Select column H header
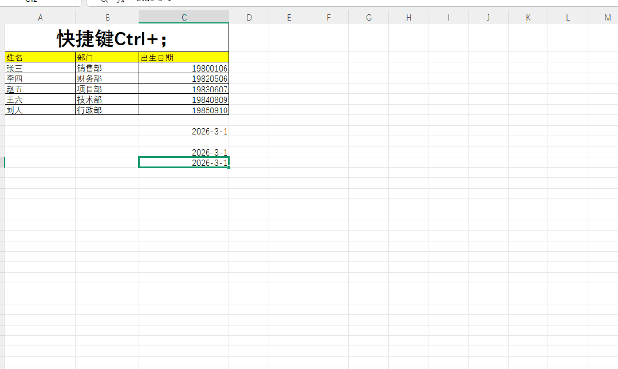618x369 pixels. coord(408,17)
